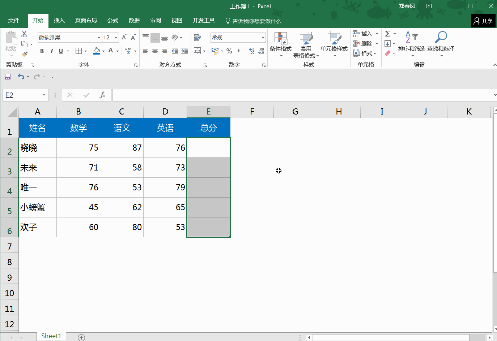The image size is (497, 341).
Task: Open 单元格样式 cell styles menu
Action: click(x=334, y=44)
